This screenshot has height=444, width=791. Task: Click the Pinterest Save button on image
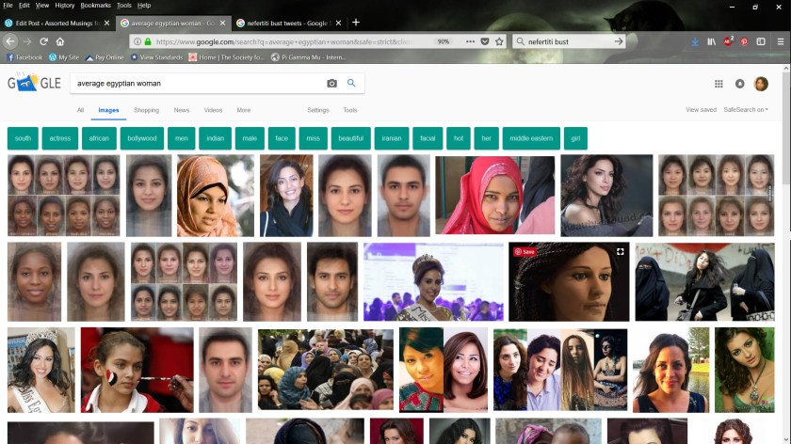pyautogui.click(x=525, y=252)
